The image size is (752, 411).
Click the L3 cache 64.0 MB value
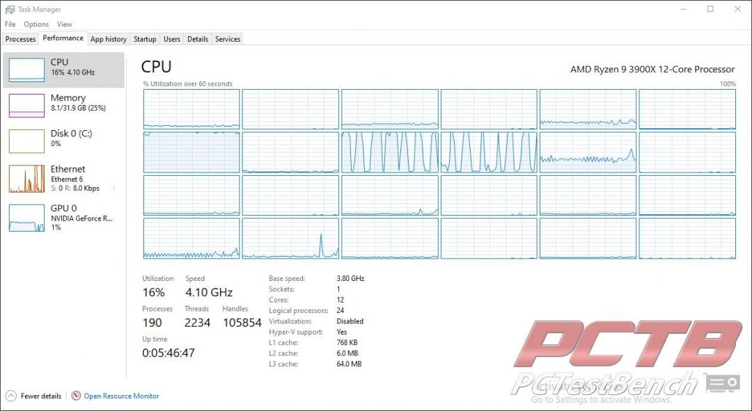pyautogui.click(x=349, y=364)
